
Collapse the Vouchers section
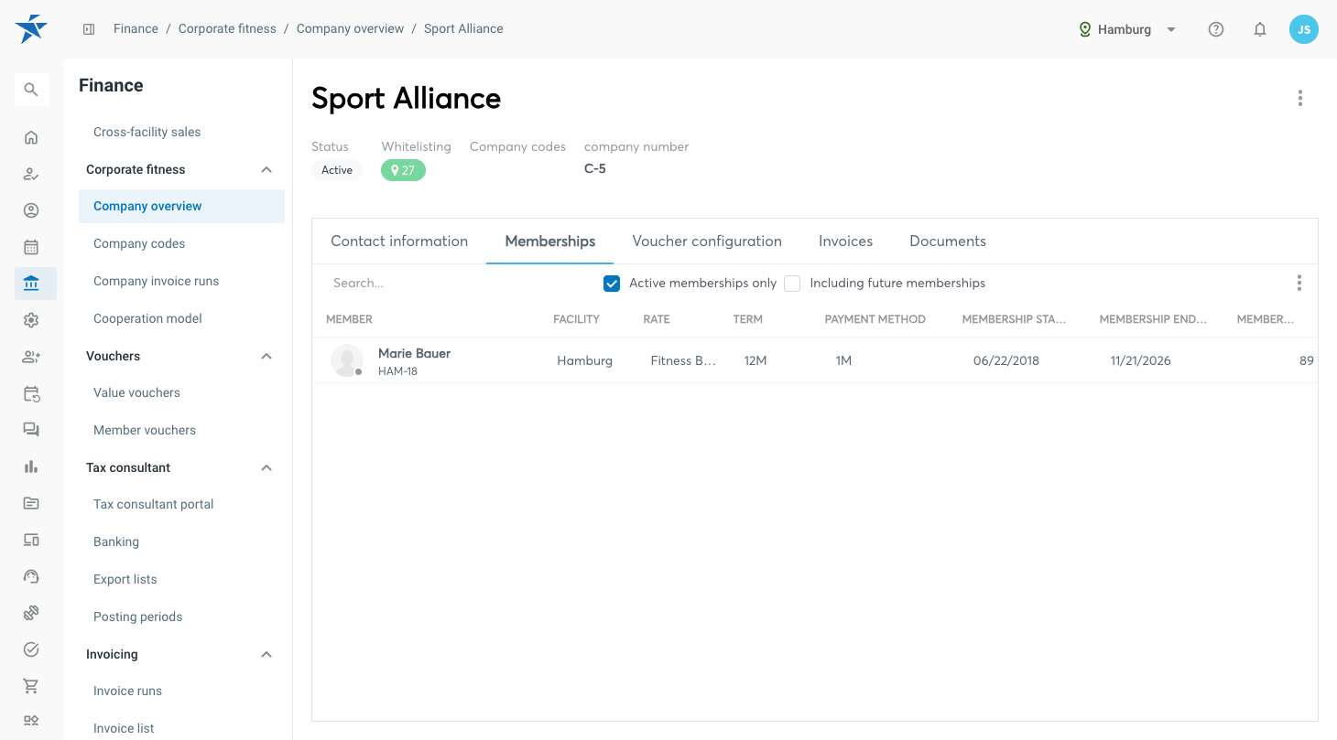coord(266,356)
